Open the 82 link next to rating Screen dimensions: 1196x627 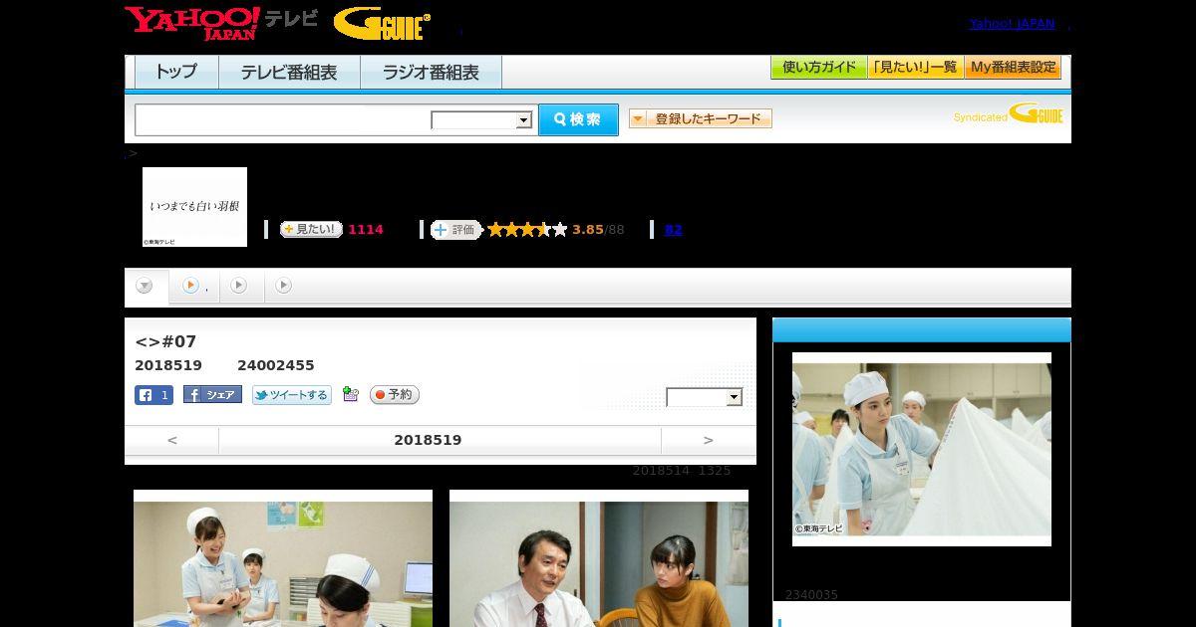click(x=673, y=229)
